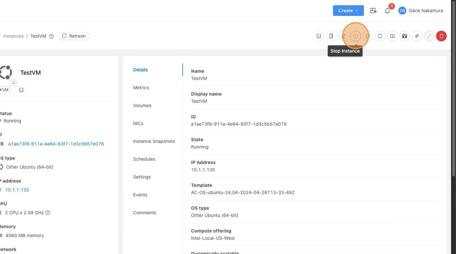Image resolution: width=456 pixels, height=254 pixels.
Task: Click the help icon next to the TestVM breadcrumb
Action: coord(51,36)
